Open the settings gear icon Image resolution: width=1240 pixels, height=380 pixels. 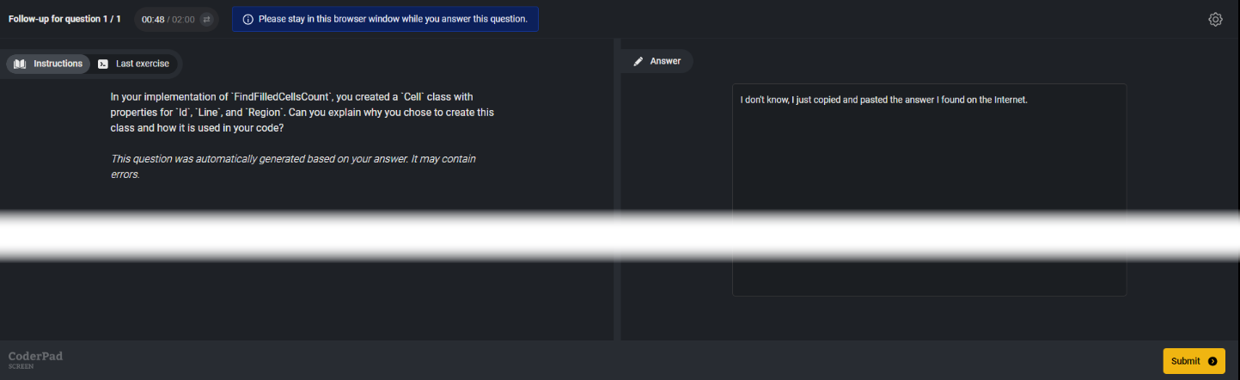[1215, 19]
